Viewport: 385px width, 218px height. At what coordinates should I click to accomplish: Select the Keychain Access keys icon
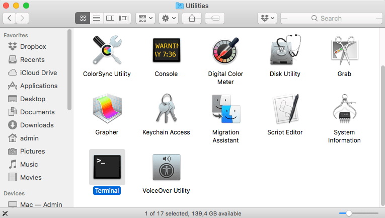point(166,108)
